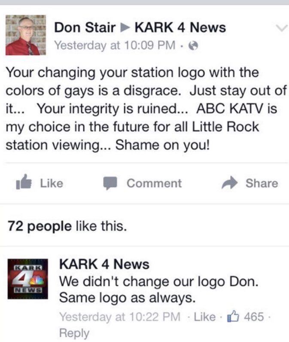Tap the Like label under the post
The image size is (289, 342).
pos(52,183)
